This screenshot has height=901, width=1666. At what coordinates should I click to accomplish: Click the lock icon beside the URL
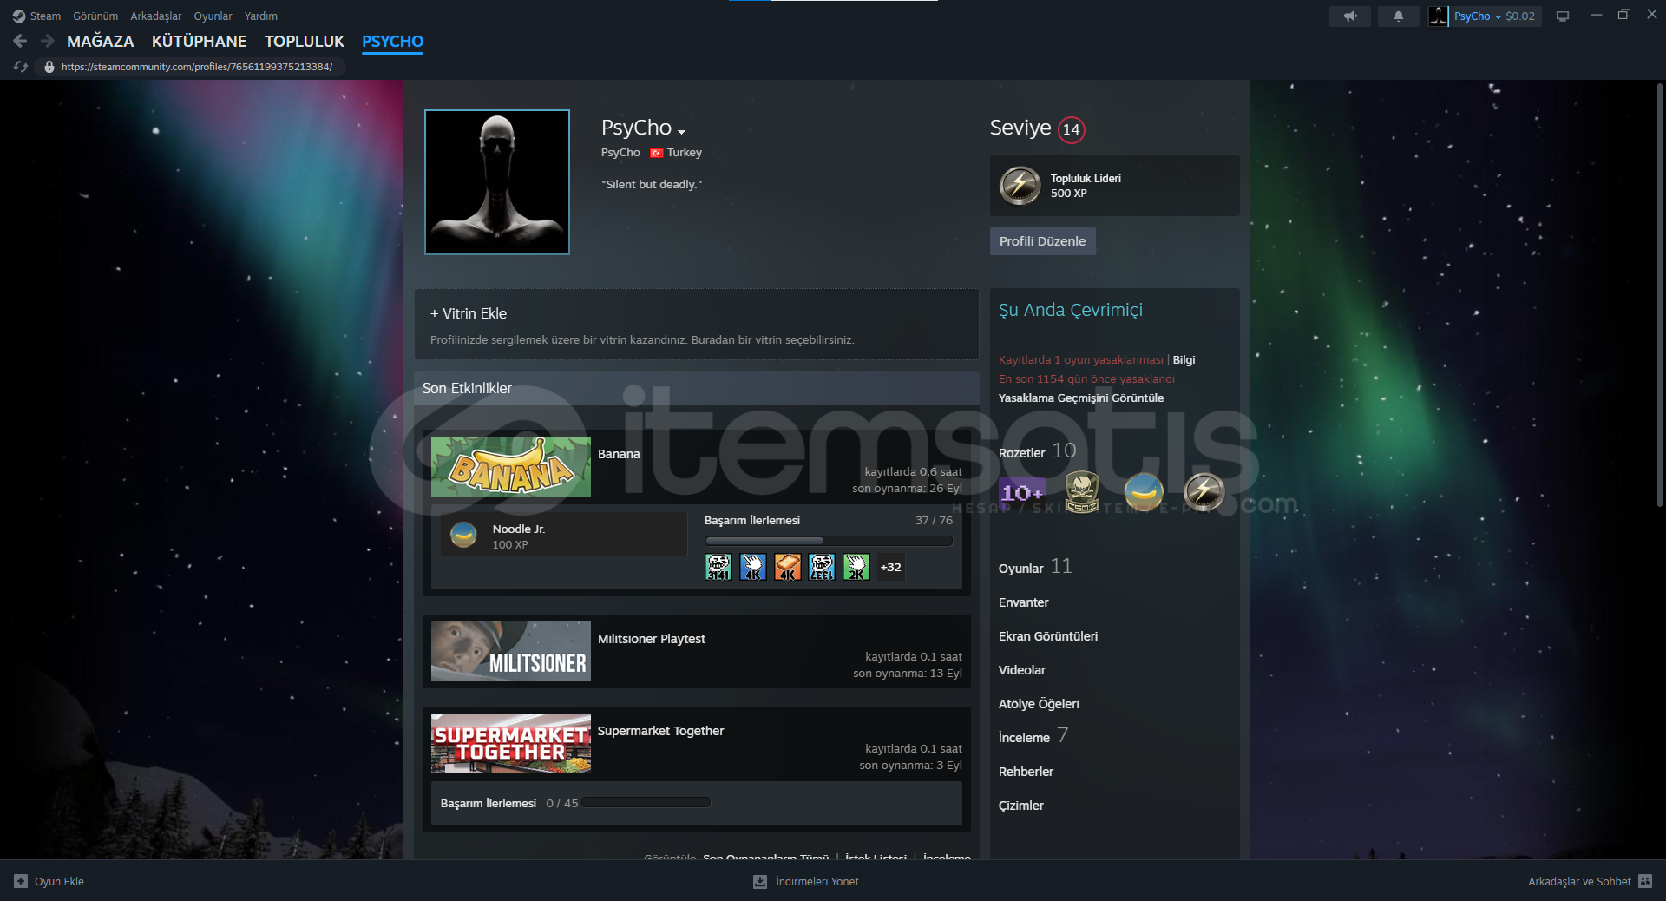coord(49,67)
